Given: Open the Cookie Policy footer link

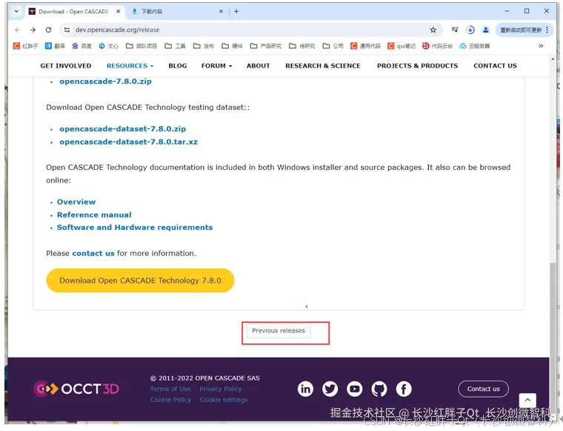Looking at the screenshot, I should pyautogui.click(x=170, y=400).
